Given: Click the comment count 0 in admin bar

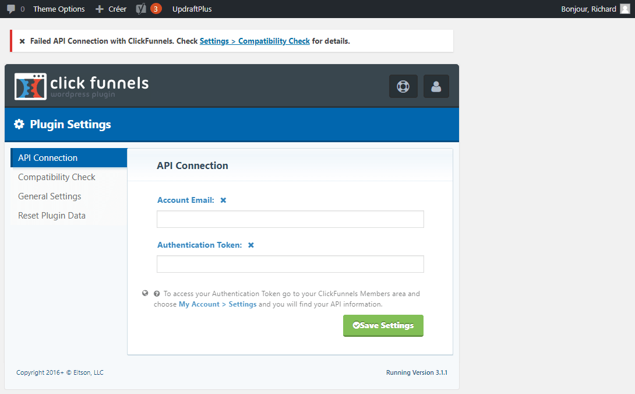Looking at the screenshot, I should click(23, 9).
